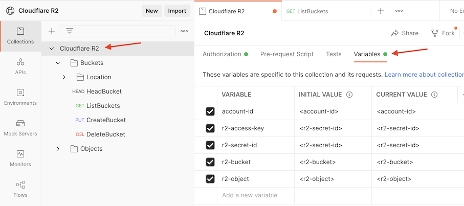Switch to the Authorization tab
This screenshot has height=206, width=464.
point(222,54)
